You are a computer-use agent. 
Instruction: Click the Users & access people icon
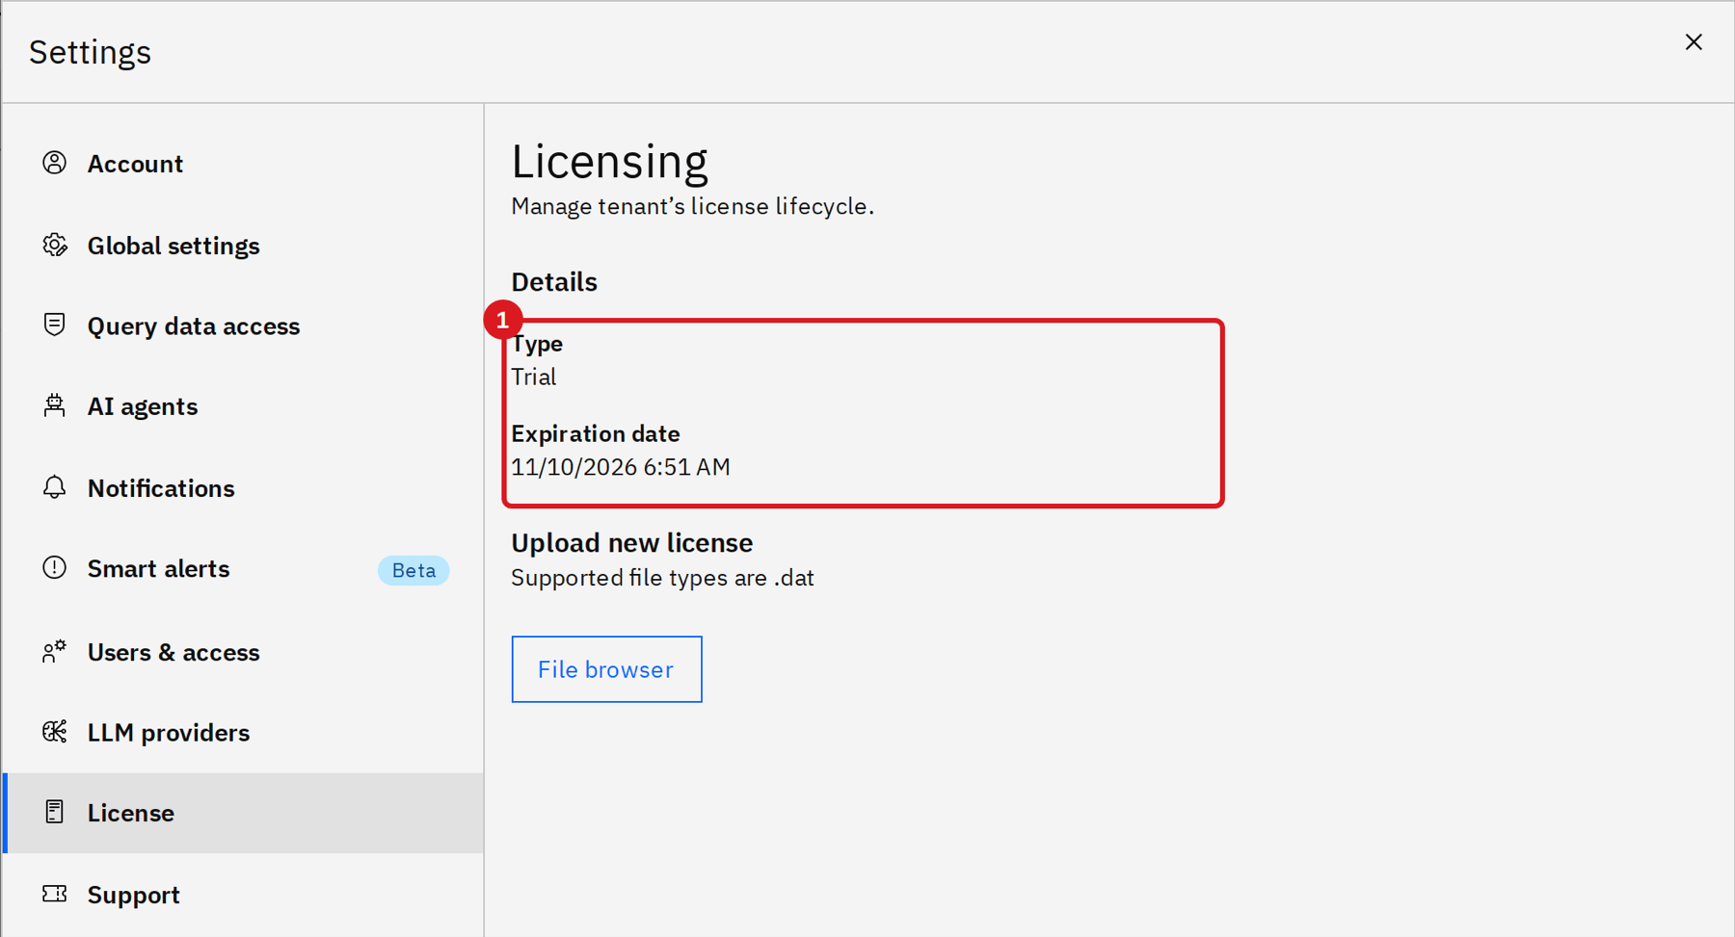click(x=55, y=651)
